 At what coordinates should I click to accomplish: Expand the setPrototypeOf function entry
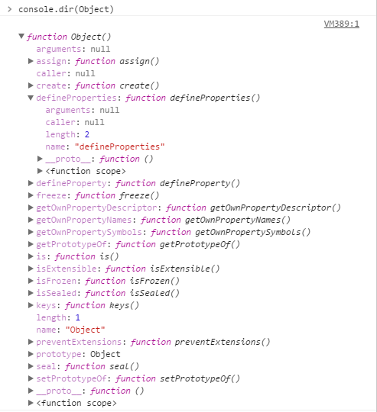point(31,378)
